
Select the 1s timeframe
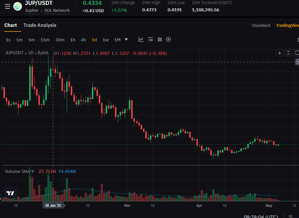[x=8, y=40]
